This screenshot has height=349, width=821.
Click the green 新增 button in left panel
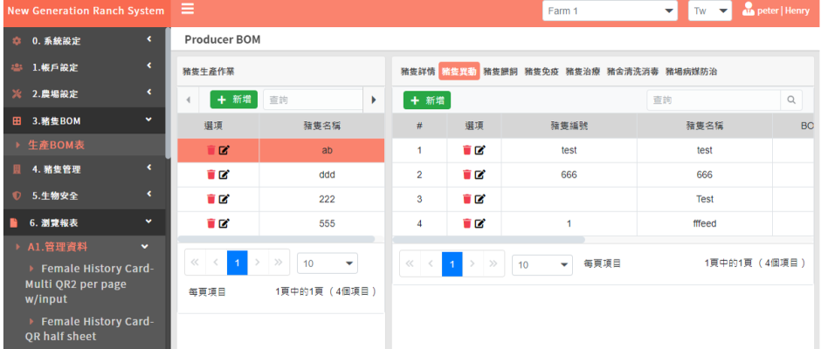233,100
